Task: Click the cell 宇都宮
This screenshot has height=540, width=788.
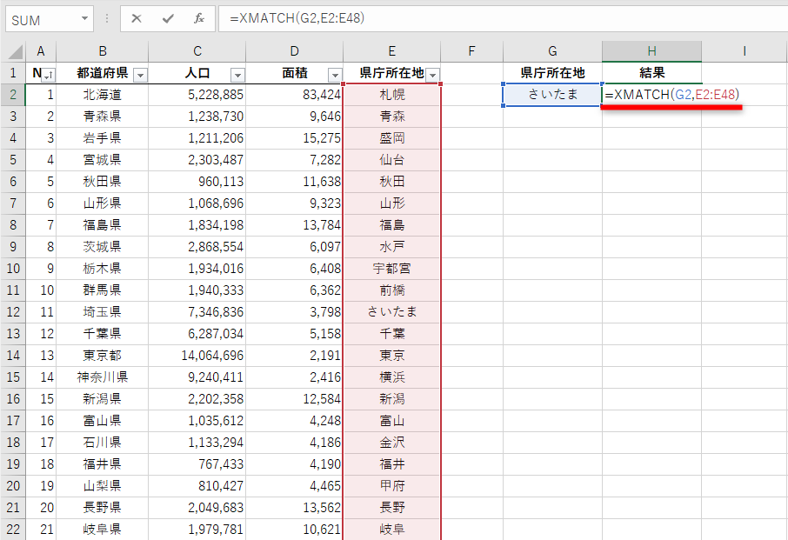Action: (x=392, y=268)
